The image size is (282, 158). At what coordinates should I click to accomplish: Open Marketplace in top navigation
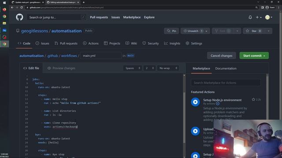pyautogui.click(x=132, y=17)
